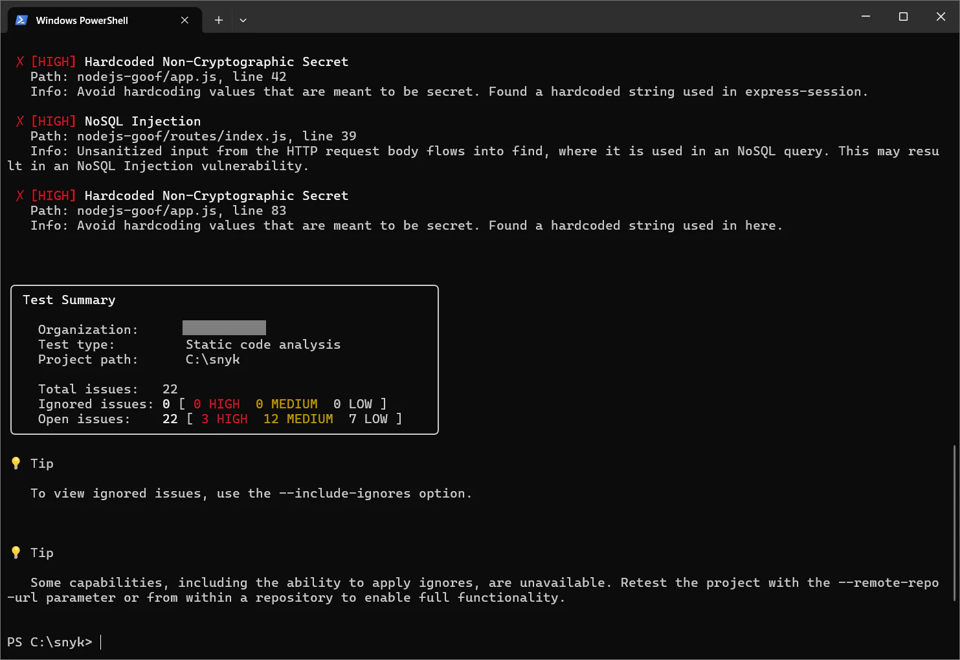Close the Windows PowerShell tab
960x660 pixels.
tap(184, 20)
